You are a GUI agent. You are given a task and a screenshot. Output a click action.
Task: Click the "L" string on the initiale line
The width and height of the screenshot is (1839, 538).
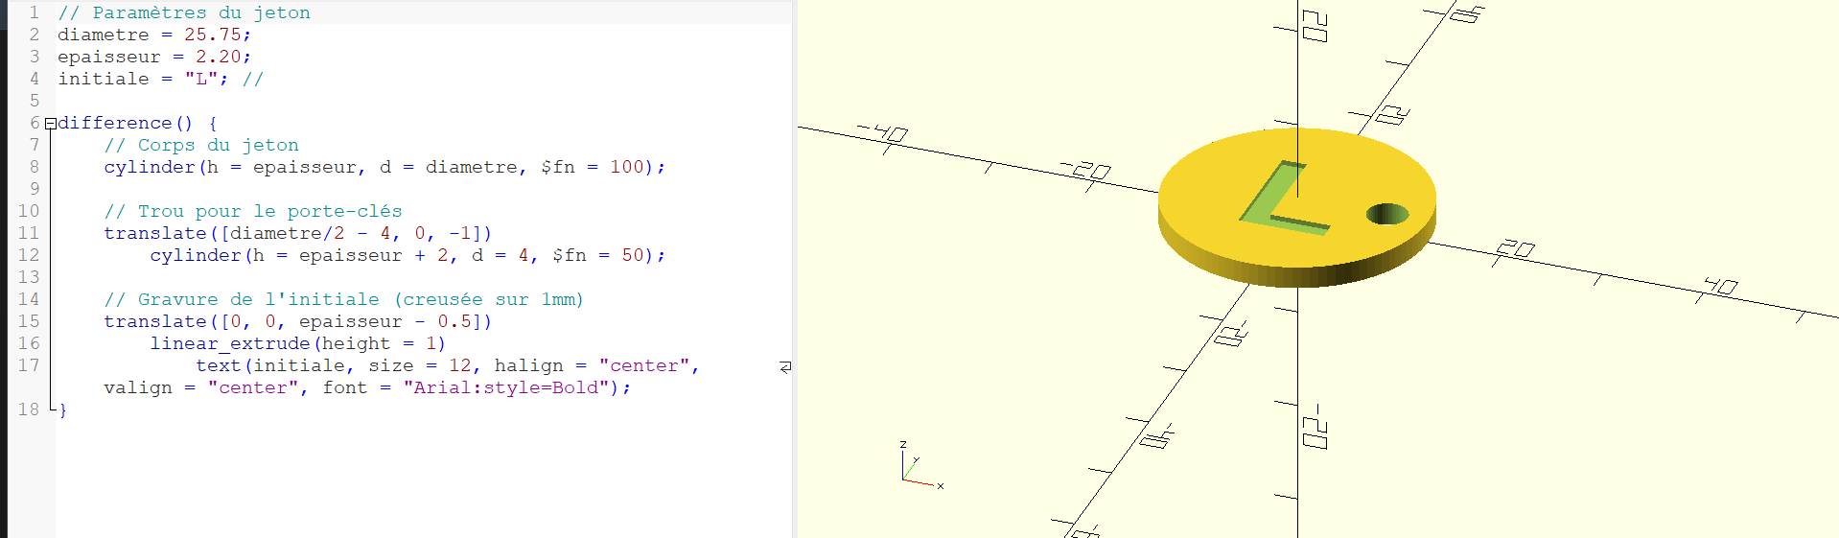[201, 79]
